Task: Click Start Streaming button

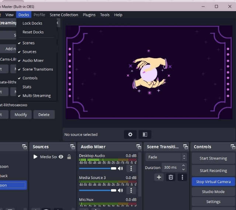Action: 213,158
